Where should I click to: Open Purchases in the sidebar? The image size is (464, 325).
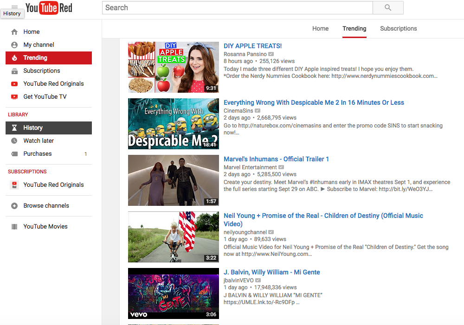tap(38, 154)
